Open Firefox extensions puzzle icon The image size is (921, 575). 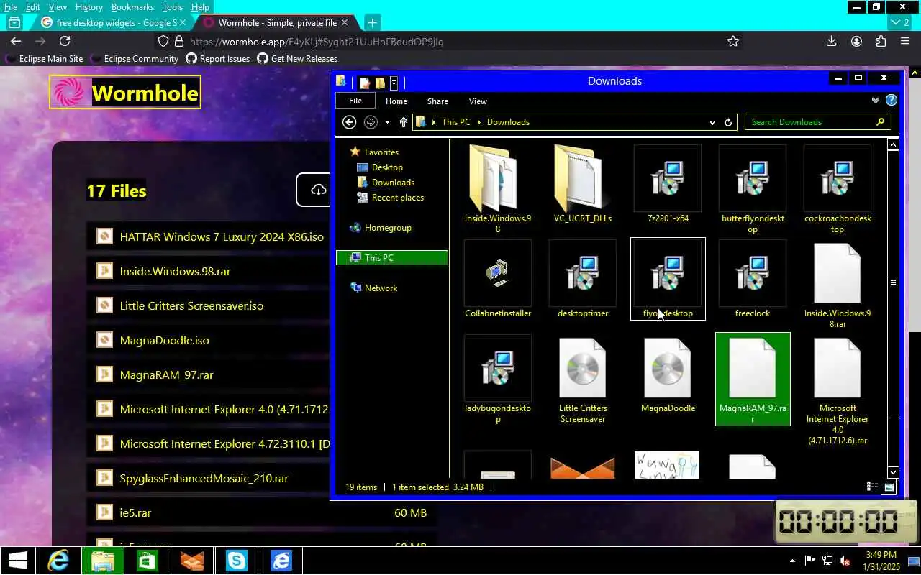pyautogui.click(x=881, y=41)
